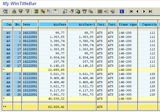Open the Details magnifier icon
Viewport: 160px width, 112px height.
coord(5,11)
